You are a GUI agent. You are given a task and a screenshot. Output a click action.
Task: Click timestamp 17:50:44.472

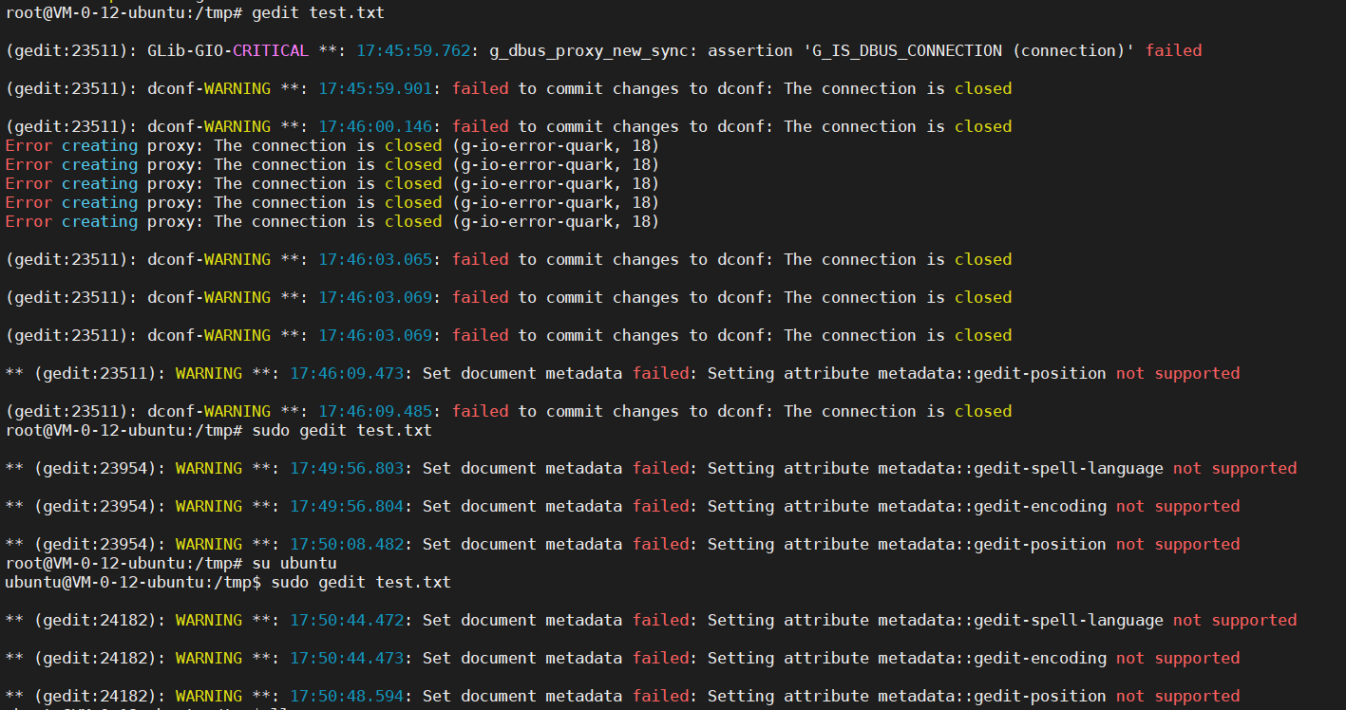click(347, 620)
